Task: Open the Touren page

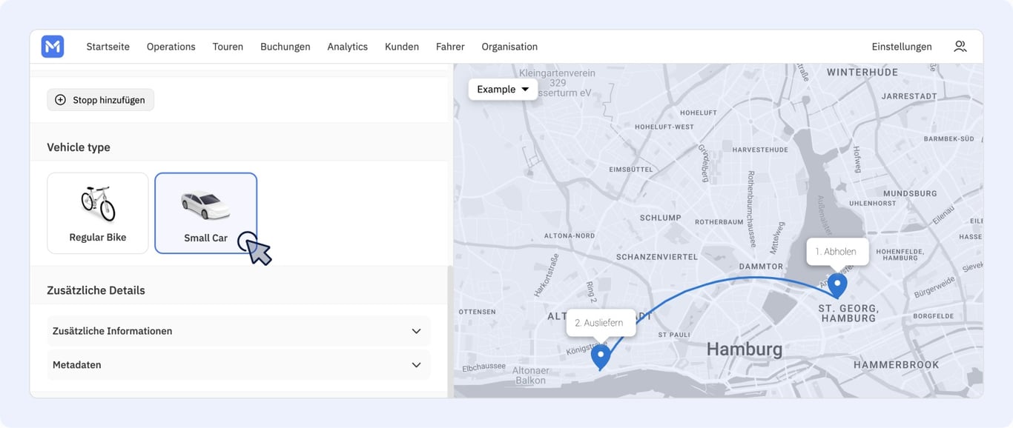Action: 228,47
